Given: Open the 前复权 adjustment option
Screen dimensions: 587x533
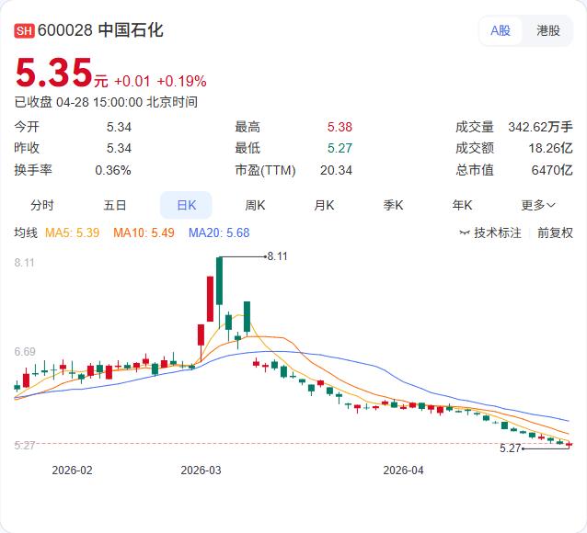Looking at the screenshot, I should [555, 232].
